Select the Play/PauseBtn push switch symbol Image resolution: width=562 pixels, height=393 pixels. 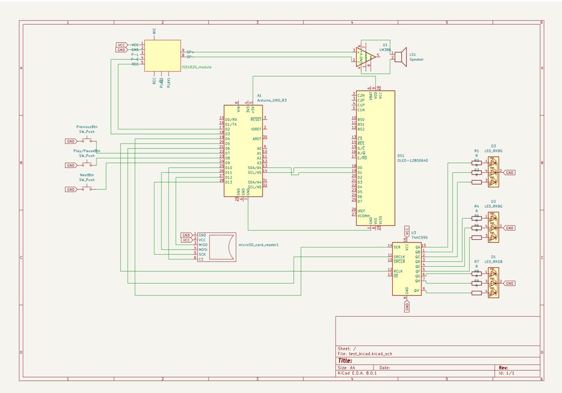click(x=87, y=165)
